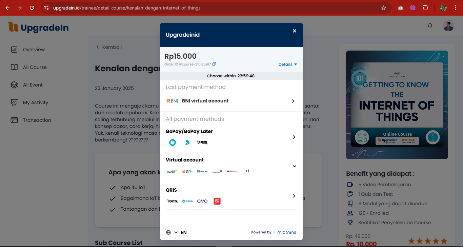Close the Upgradeinid payment popup
The height and width of the screenshot is (247, 463).
pyautogui.click(x=295, y=31)
